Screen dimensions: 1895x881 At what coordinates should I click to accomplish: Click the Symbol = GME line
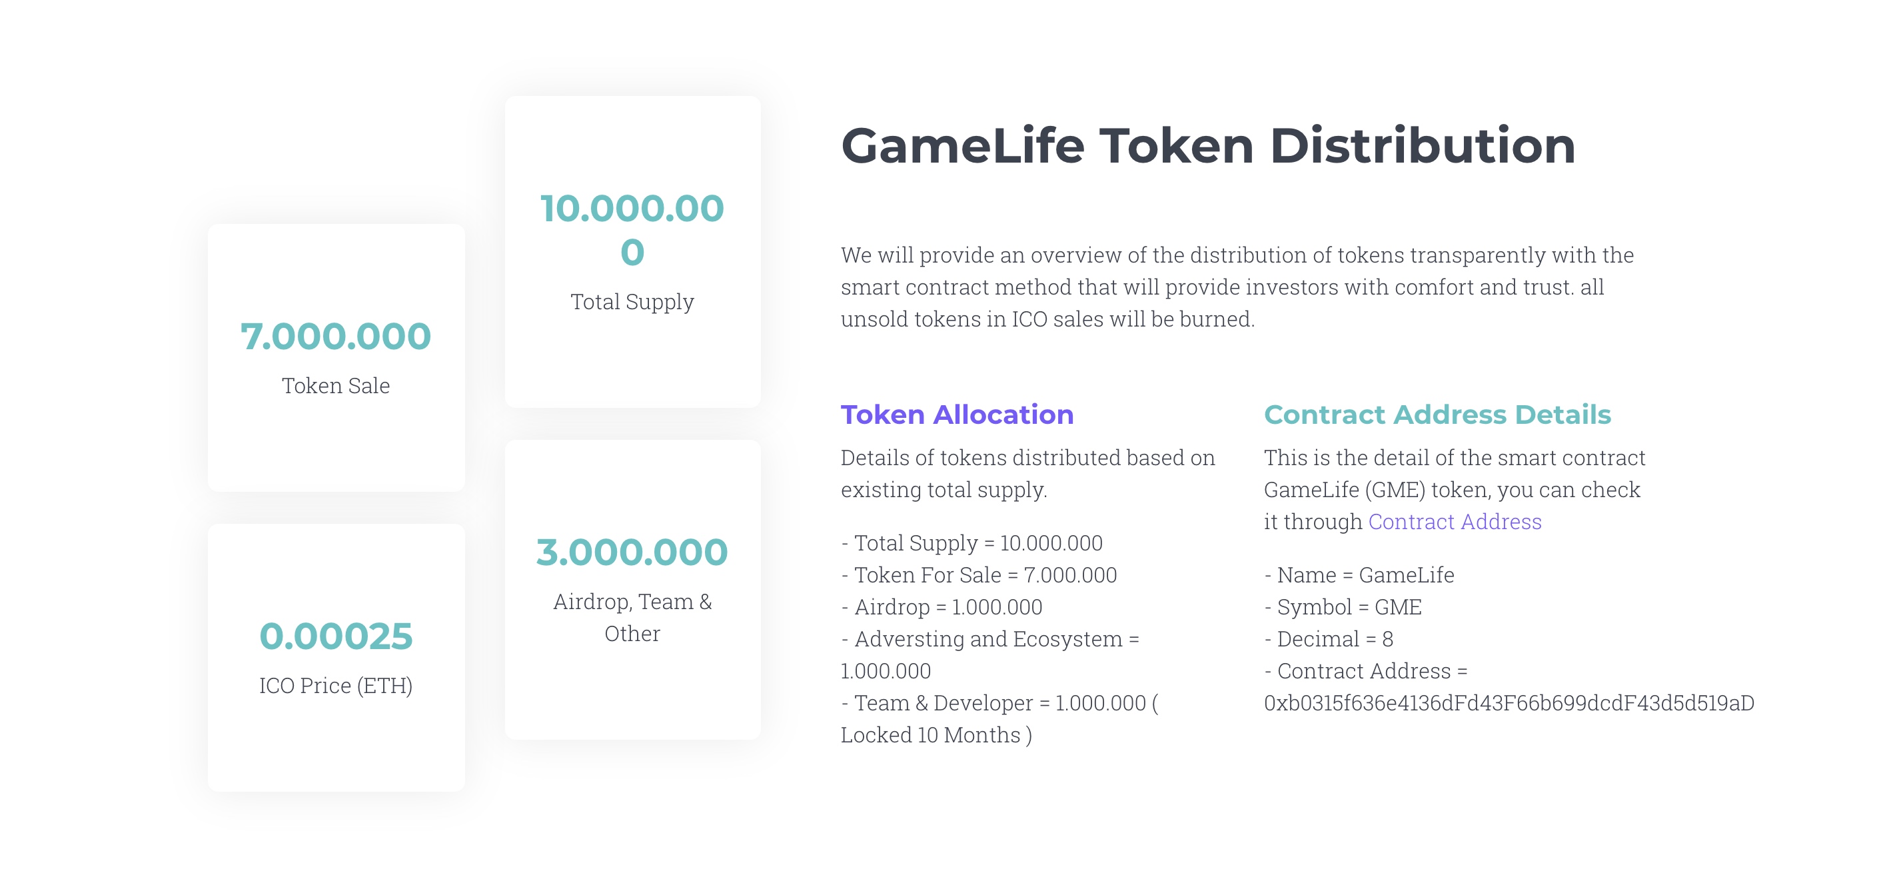[1343, 607]
